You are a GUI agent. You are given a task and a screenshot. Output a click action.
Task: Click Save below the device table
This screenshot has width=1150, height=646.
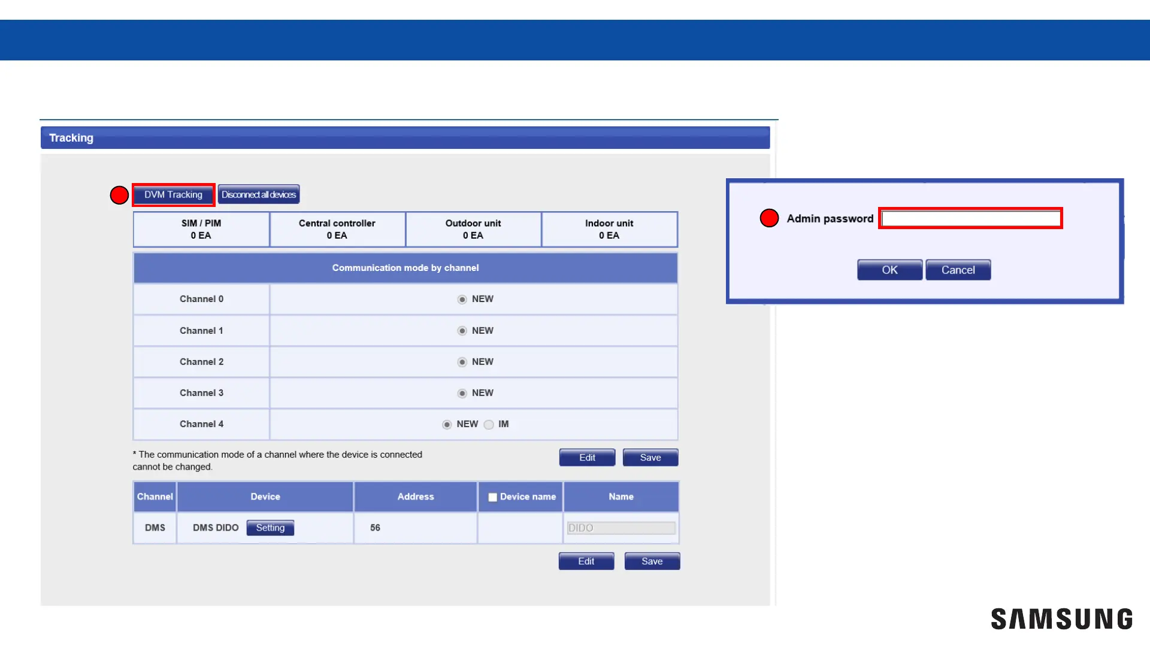coord(652,561)
